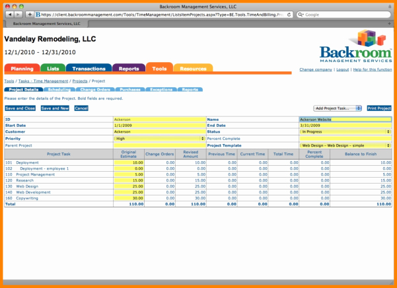Click the End Date field 3/31/2009

[345, 126]
